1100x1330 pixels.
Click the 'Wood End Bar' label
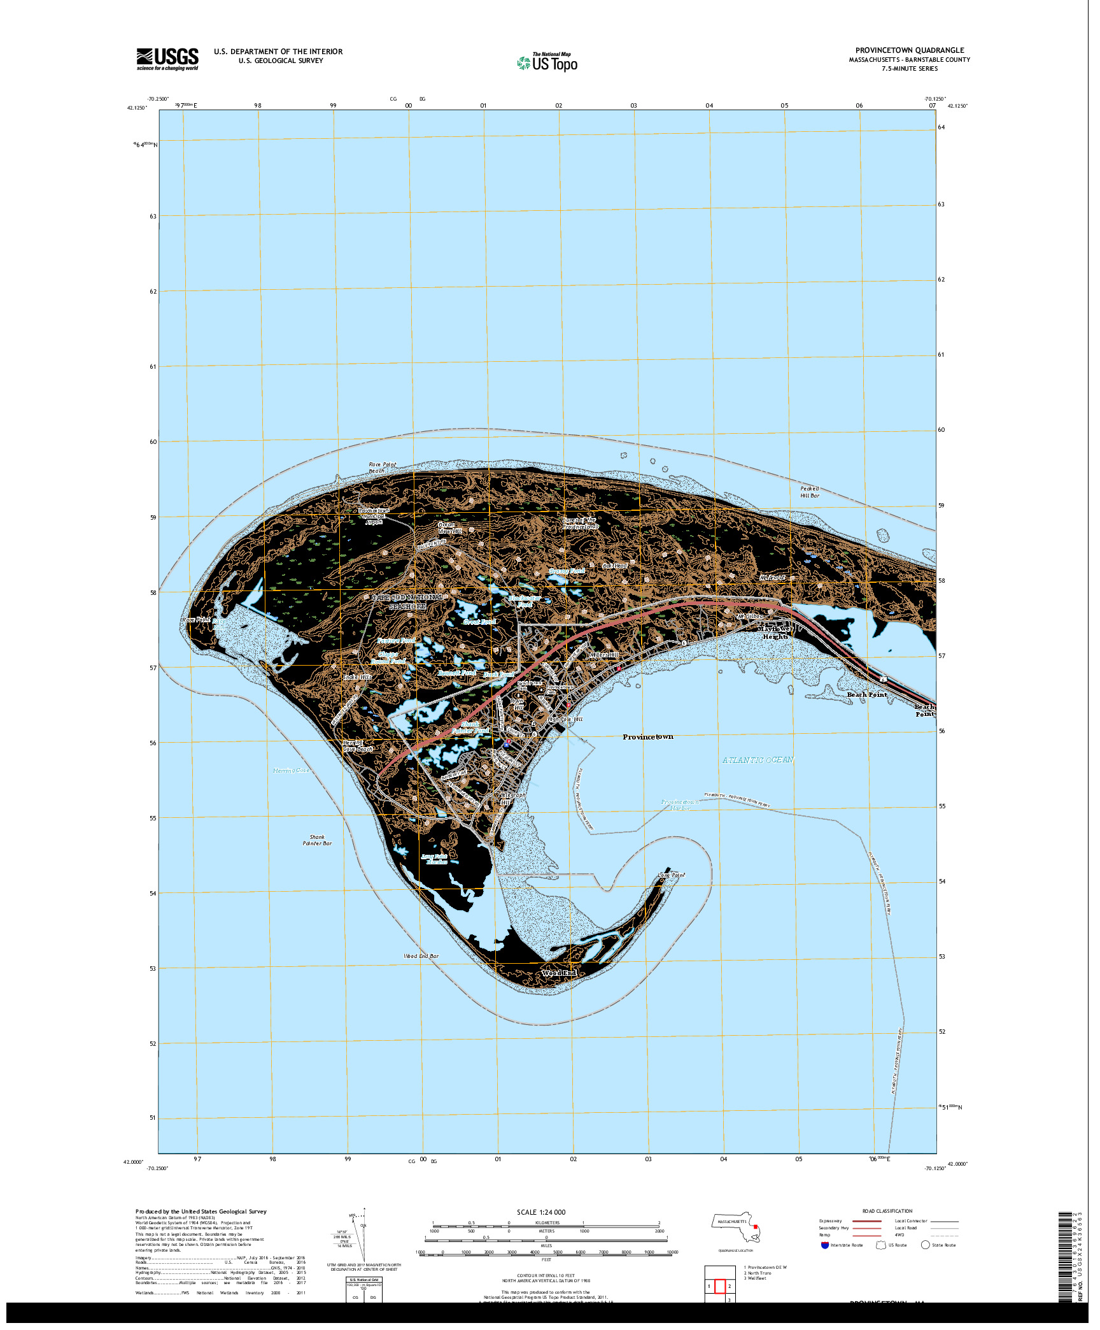(421, 956)
